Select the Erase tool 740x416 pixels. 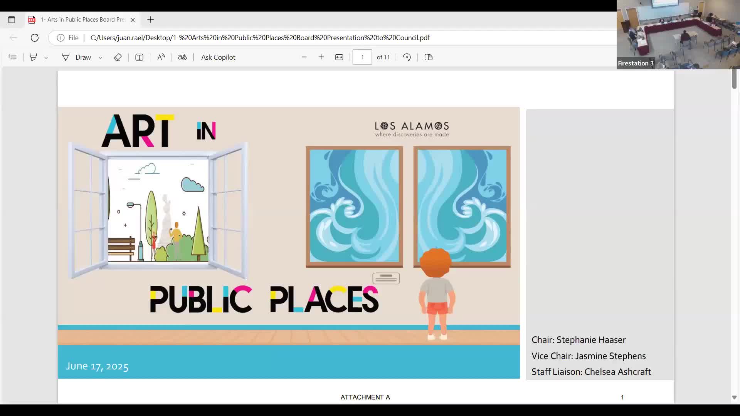tap(118, 57)
